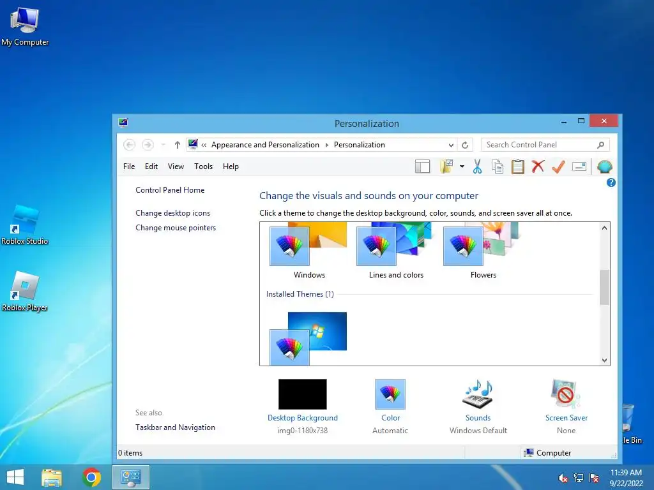Click the theme list scroll up arrow
This screenshot has width=654, height=490.
604,228
